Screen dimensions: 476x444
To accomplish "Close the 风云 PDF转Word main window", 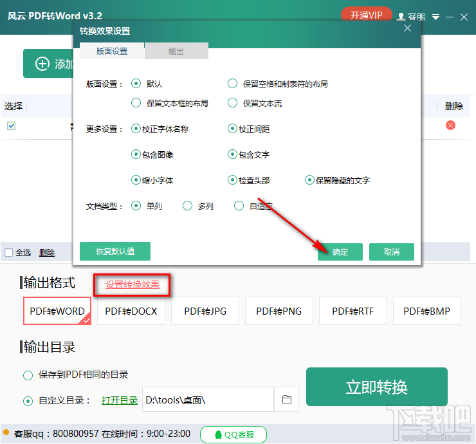I will [x=464, y=17].
